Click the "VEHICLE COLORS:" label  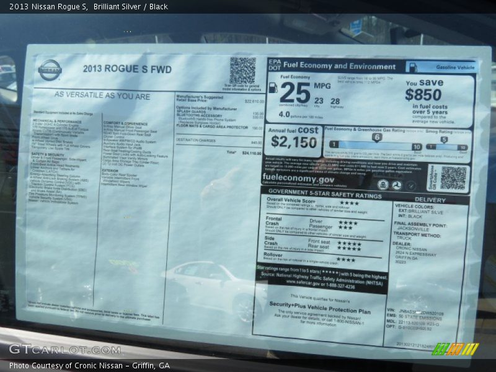pos(414,206)
